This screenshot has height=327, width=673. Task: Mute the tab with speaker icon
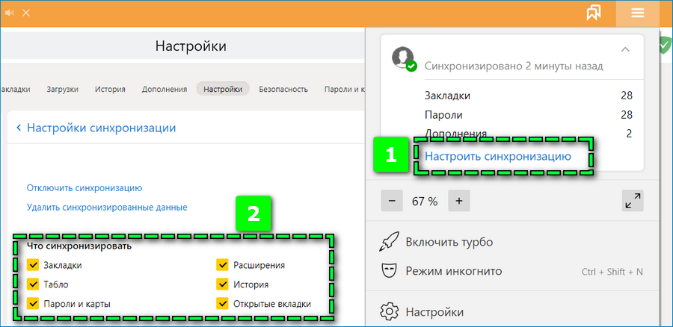pos(10,13)
